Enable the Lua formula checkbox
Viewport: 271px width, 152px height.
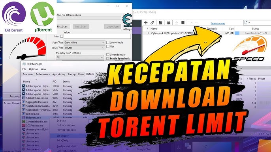pos(108,43)
